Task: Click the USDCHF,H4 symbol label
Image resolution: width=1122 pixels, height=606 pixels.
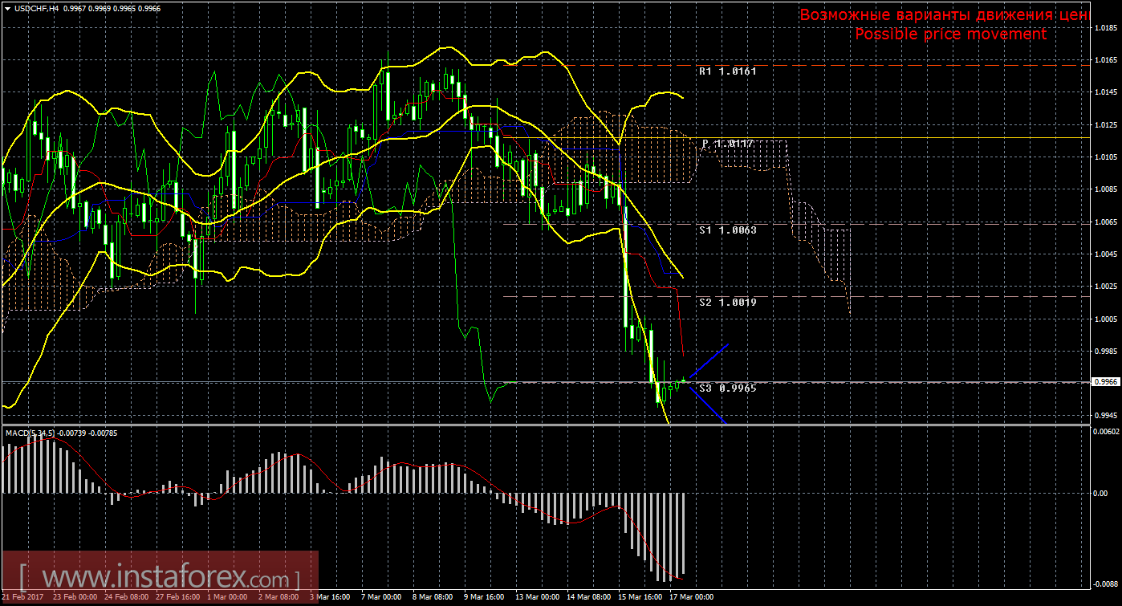Action: coord(38,7)
